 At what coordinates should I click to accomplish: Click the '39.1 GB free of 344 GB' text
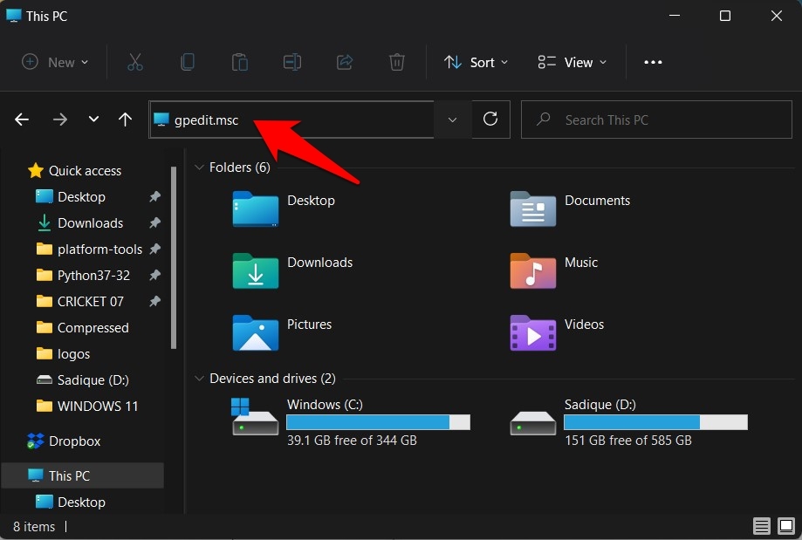pyautogui.click(x=352, y=441)
